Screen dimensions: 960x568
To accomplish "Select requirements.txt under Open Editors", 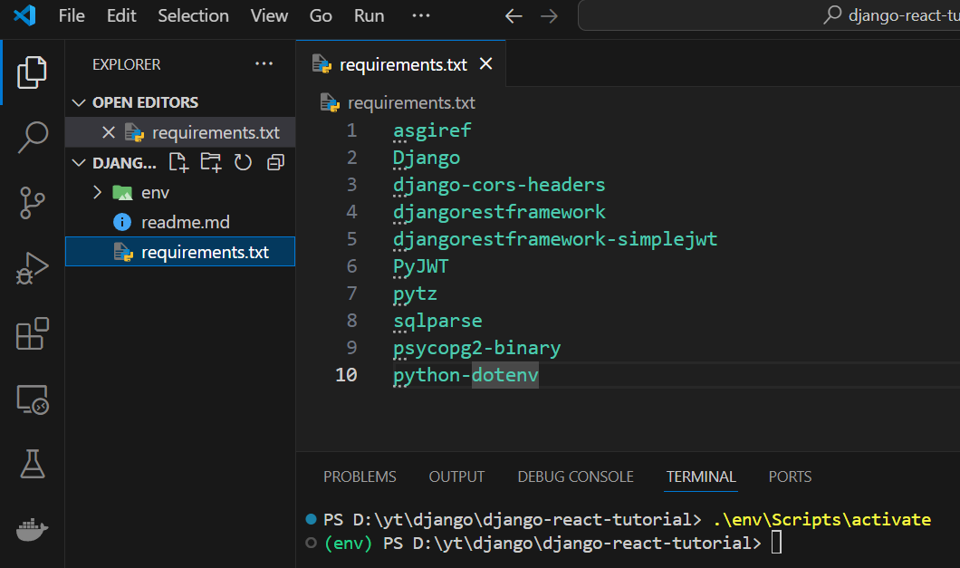I will 180,132.
